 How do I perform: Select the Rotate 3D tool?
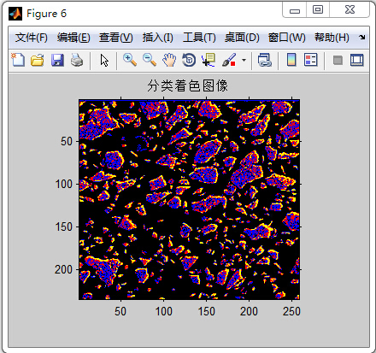189,60
